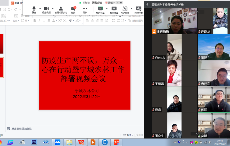Viewport: 230px width, 146px height.
Task: Start a New Share (新的共享)
Action: (100, 9)
